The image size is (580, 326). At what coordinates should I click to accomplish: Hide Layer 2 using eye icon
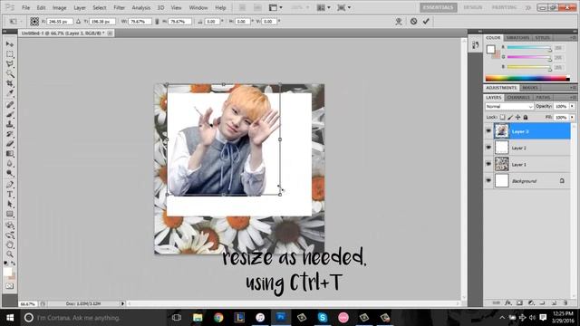pyautogui.click(x=488, y=148)
